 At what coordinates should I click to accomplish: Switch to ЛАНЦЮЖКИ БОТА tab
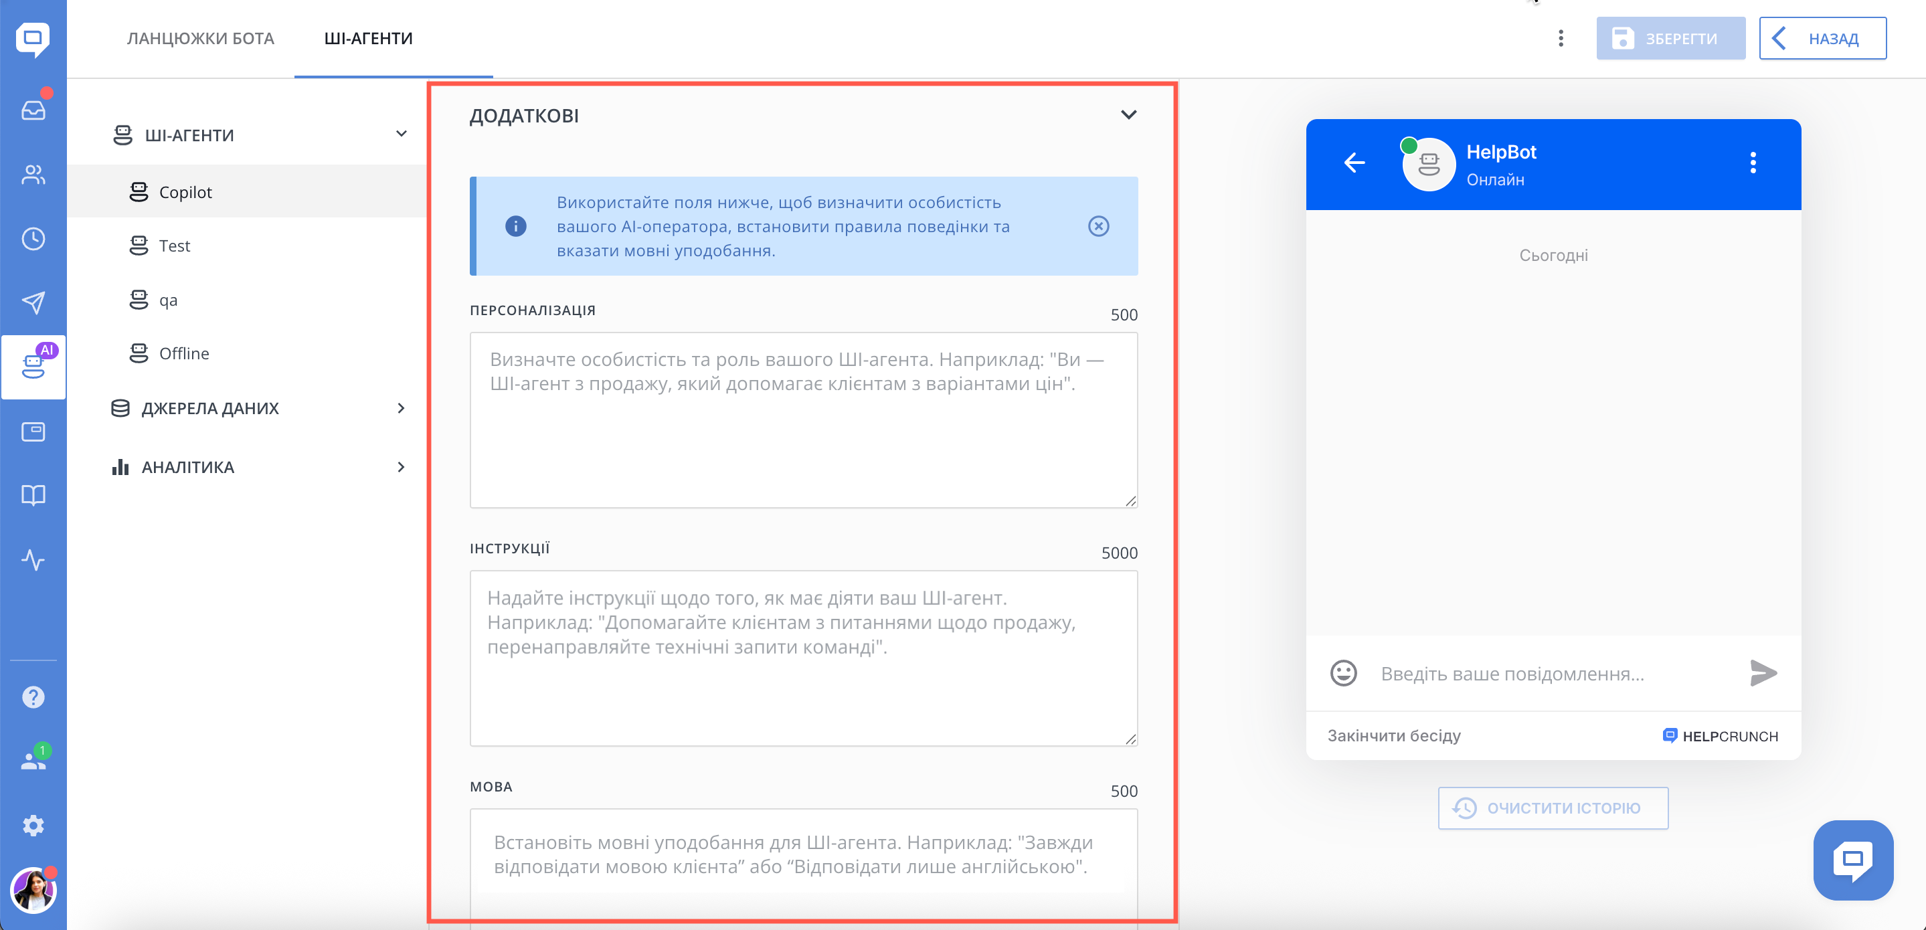200,38
